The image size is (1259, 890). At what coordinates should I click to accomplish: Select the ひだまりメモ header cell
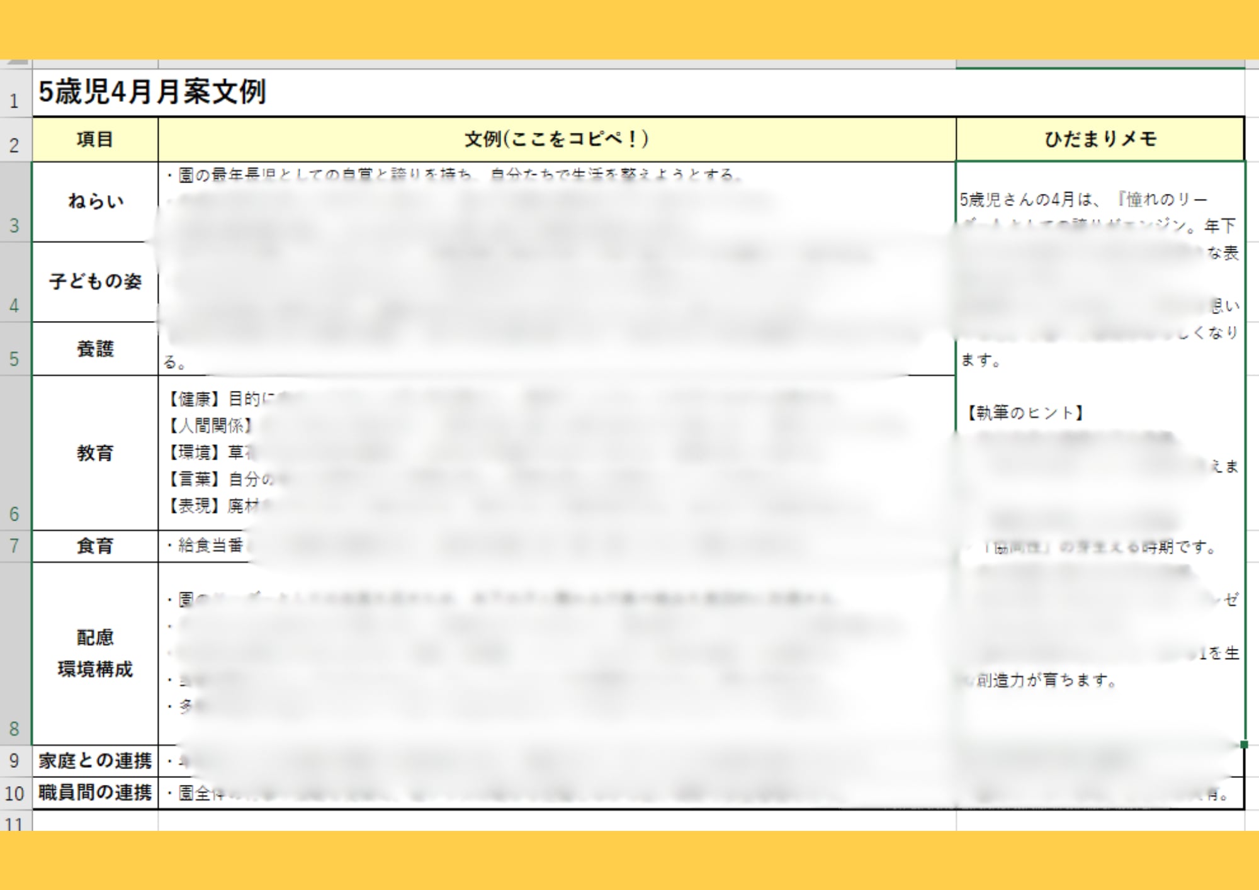pyautogui.click(x=1100, y=140)
